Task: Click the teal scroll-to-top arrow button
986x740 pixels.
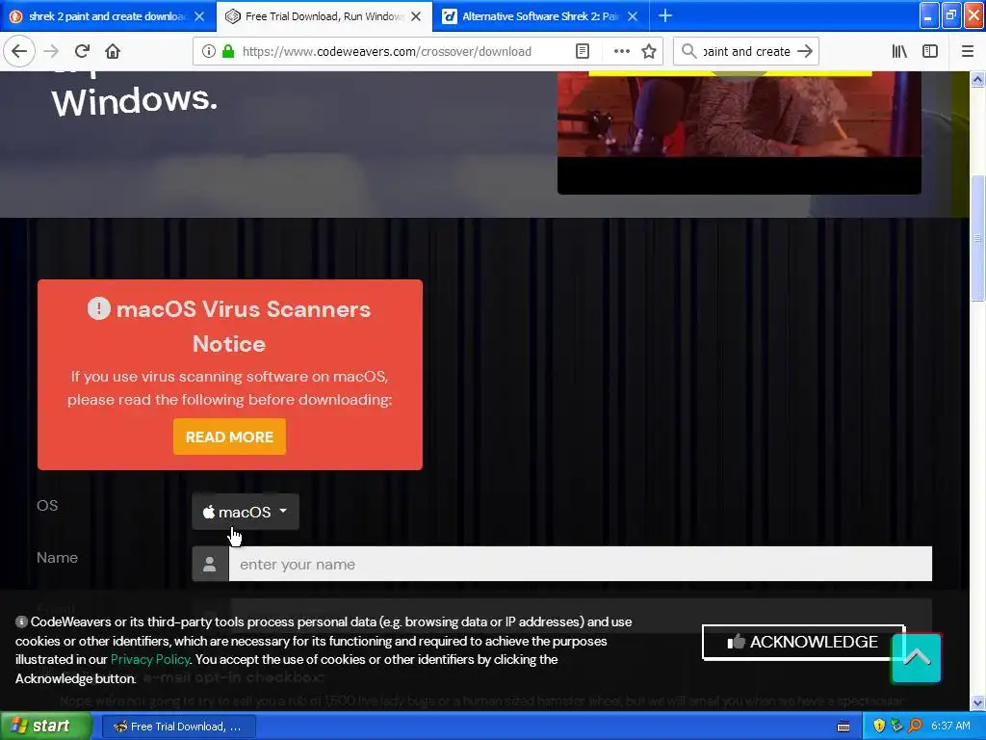Action: click(x=917, y=658)
